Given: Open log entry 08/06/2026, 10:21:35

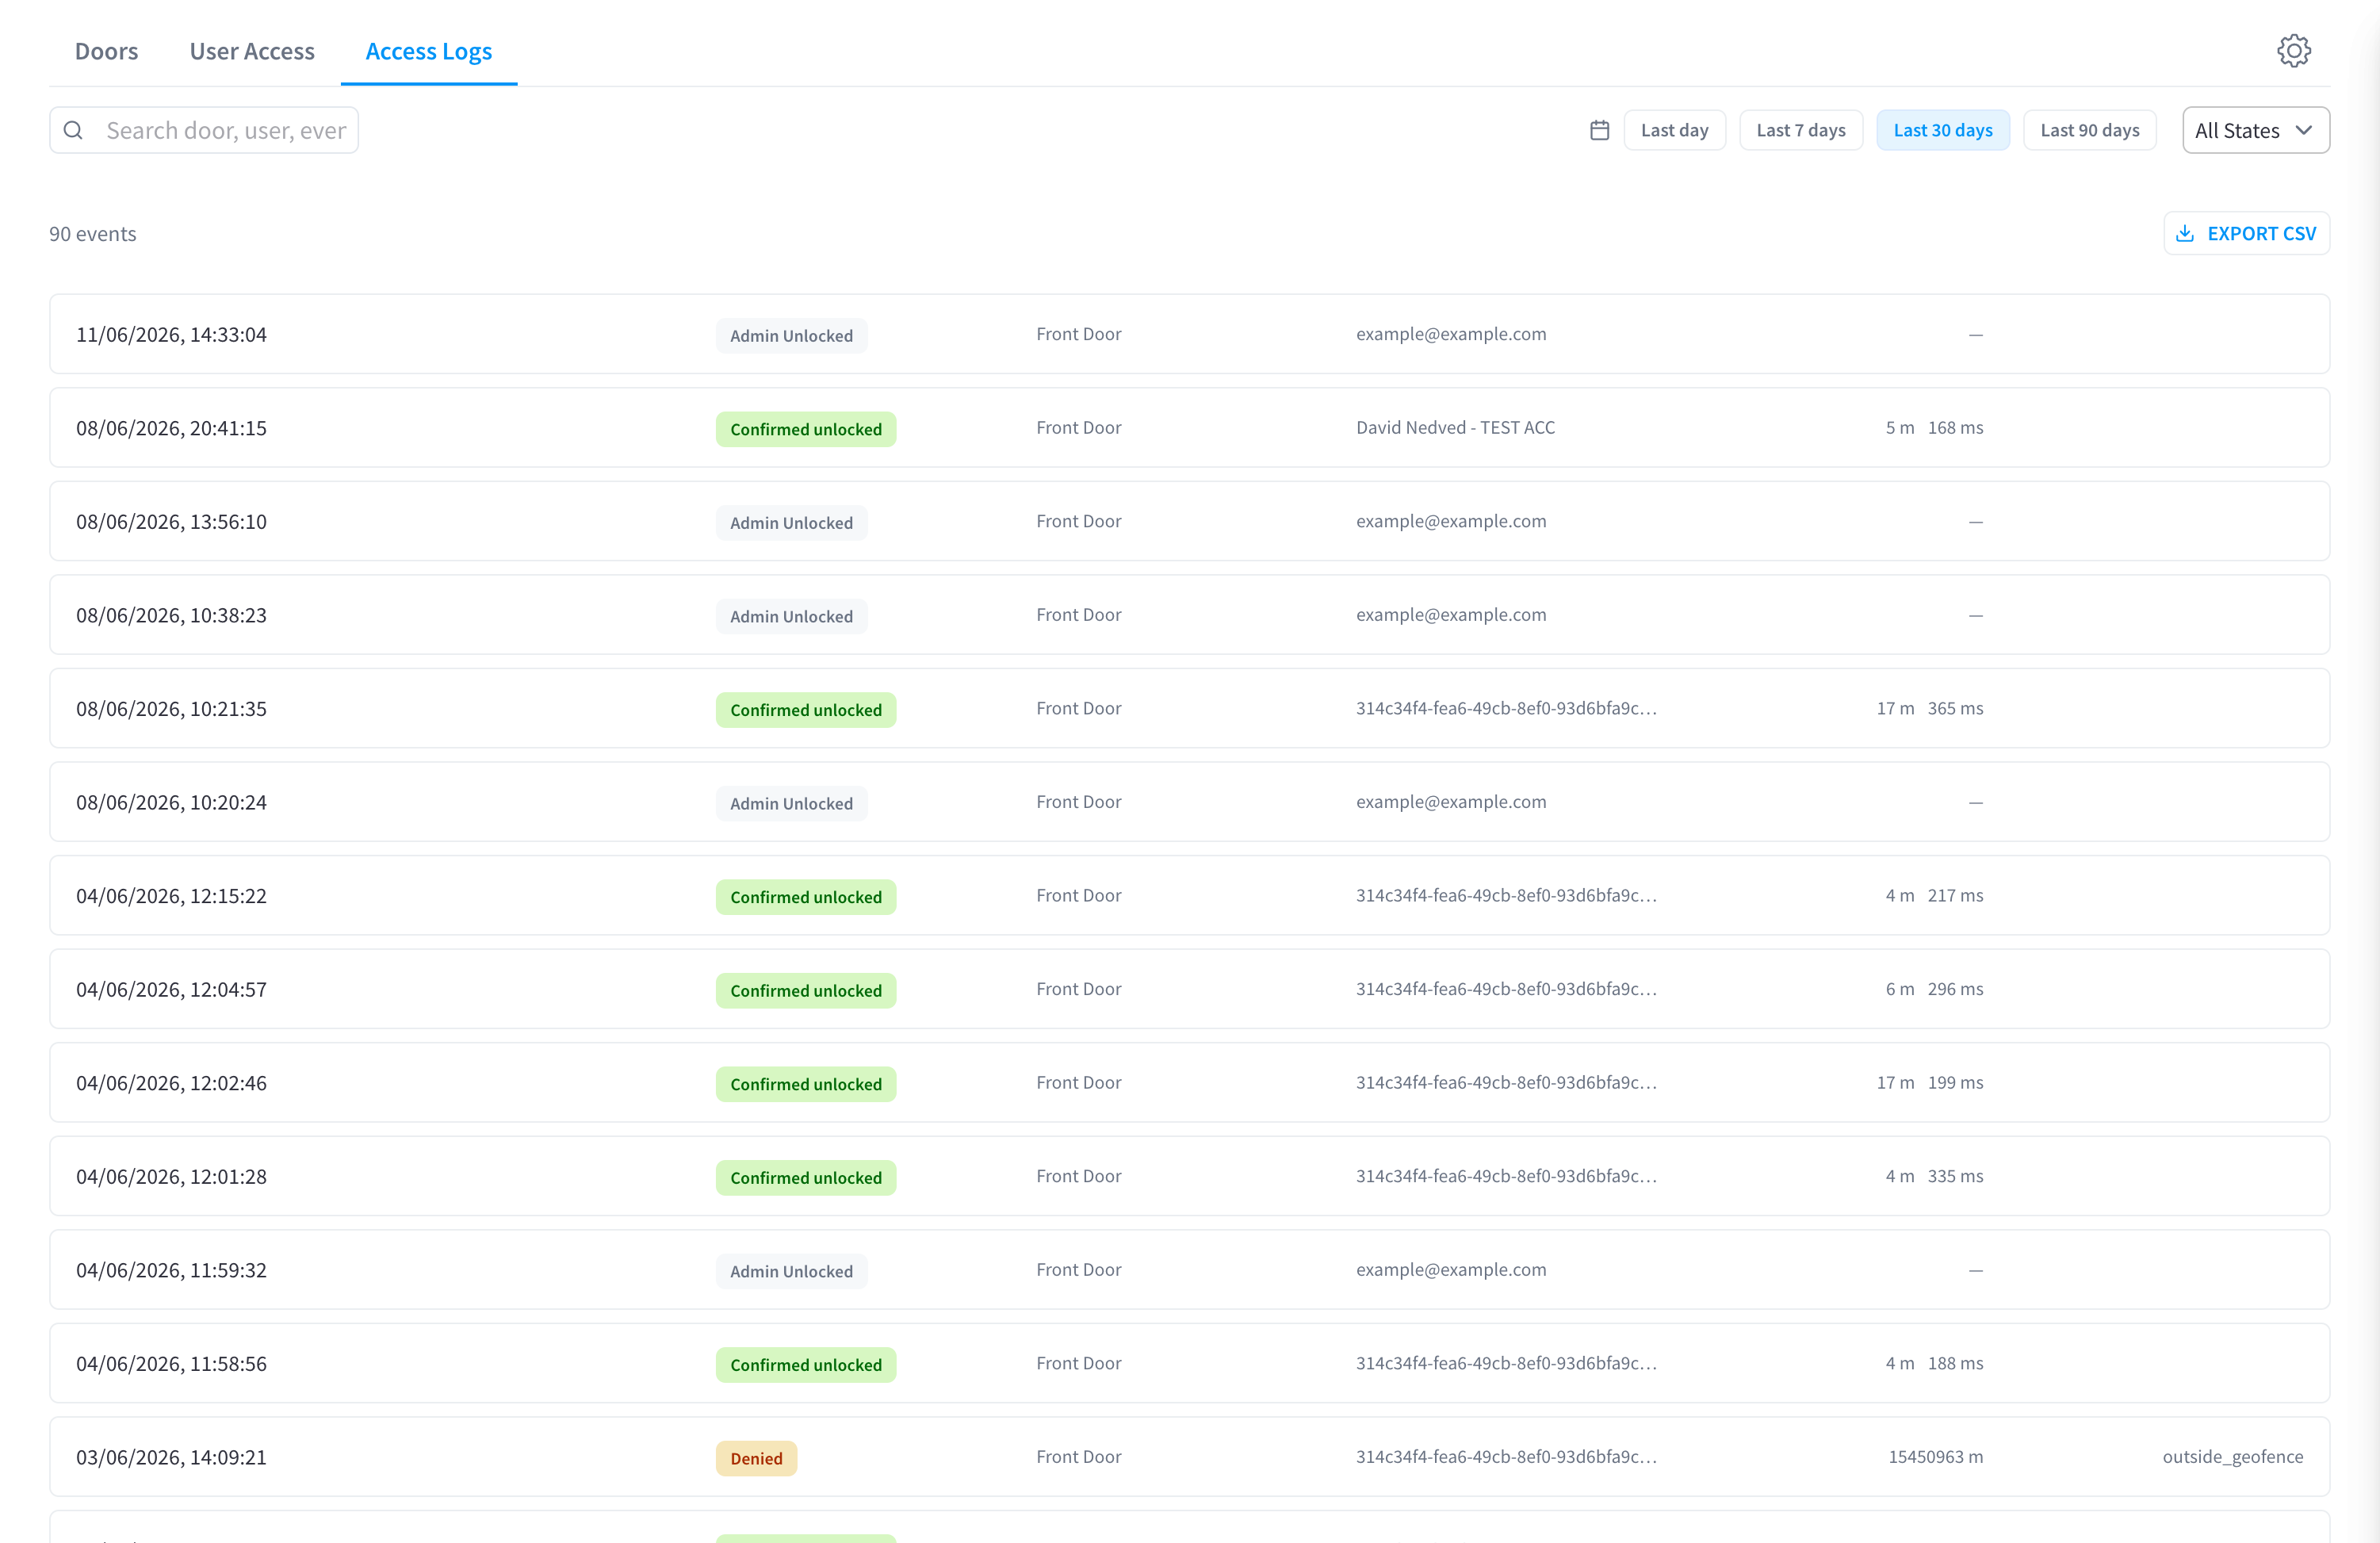Looking at the screenshot, I should pos(1190,708).
